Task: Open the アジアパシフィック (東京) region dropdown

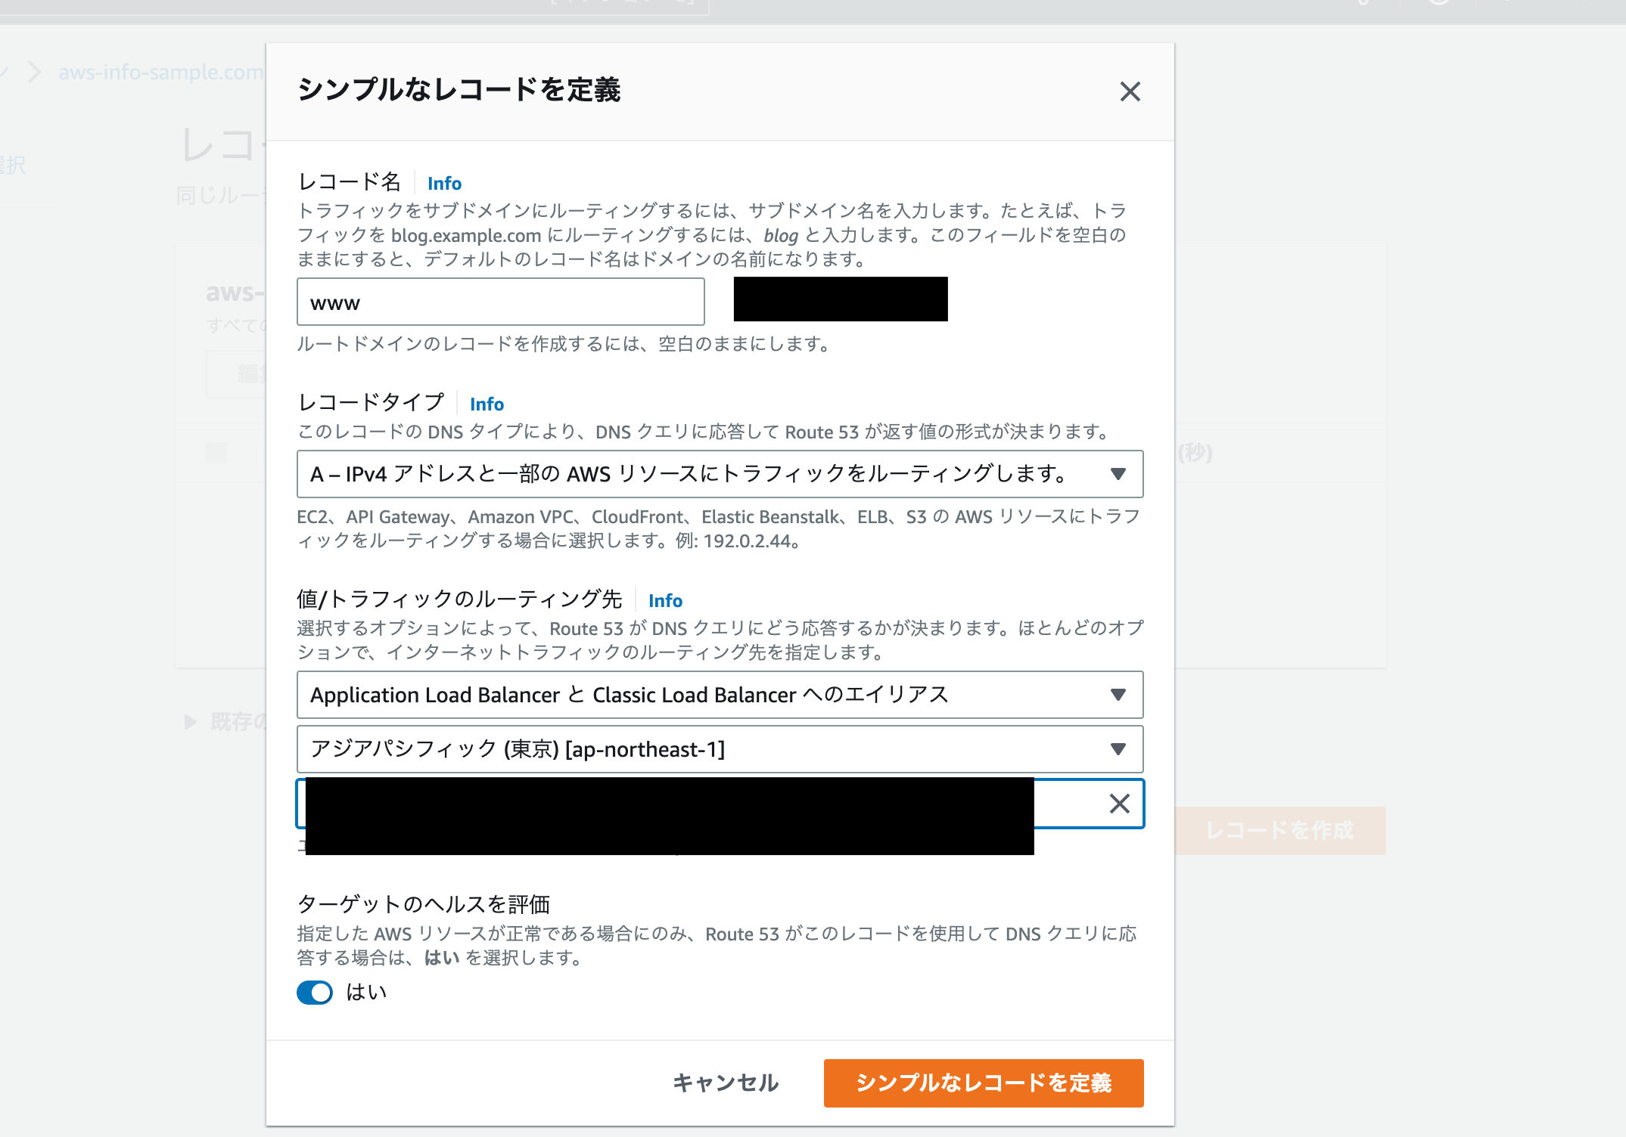Action: point(719,749)
